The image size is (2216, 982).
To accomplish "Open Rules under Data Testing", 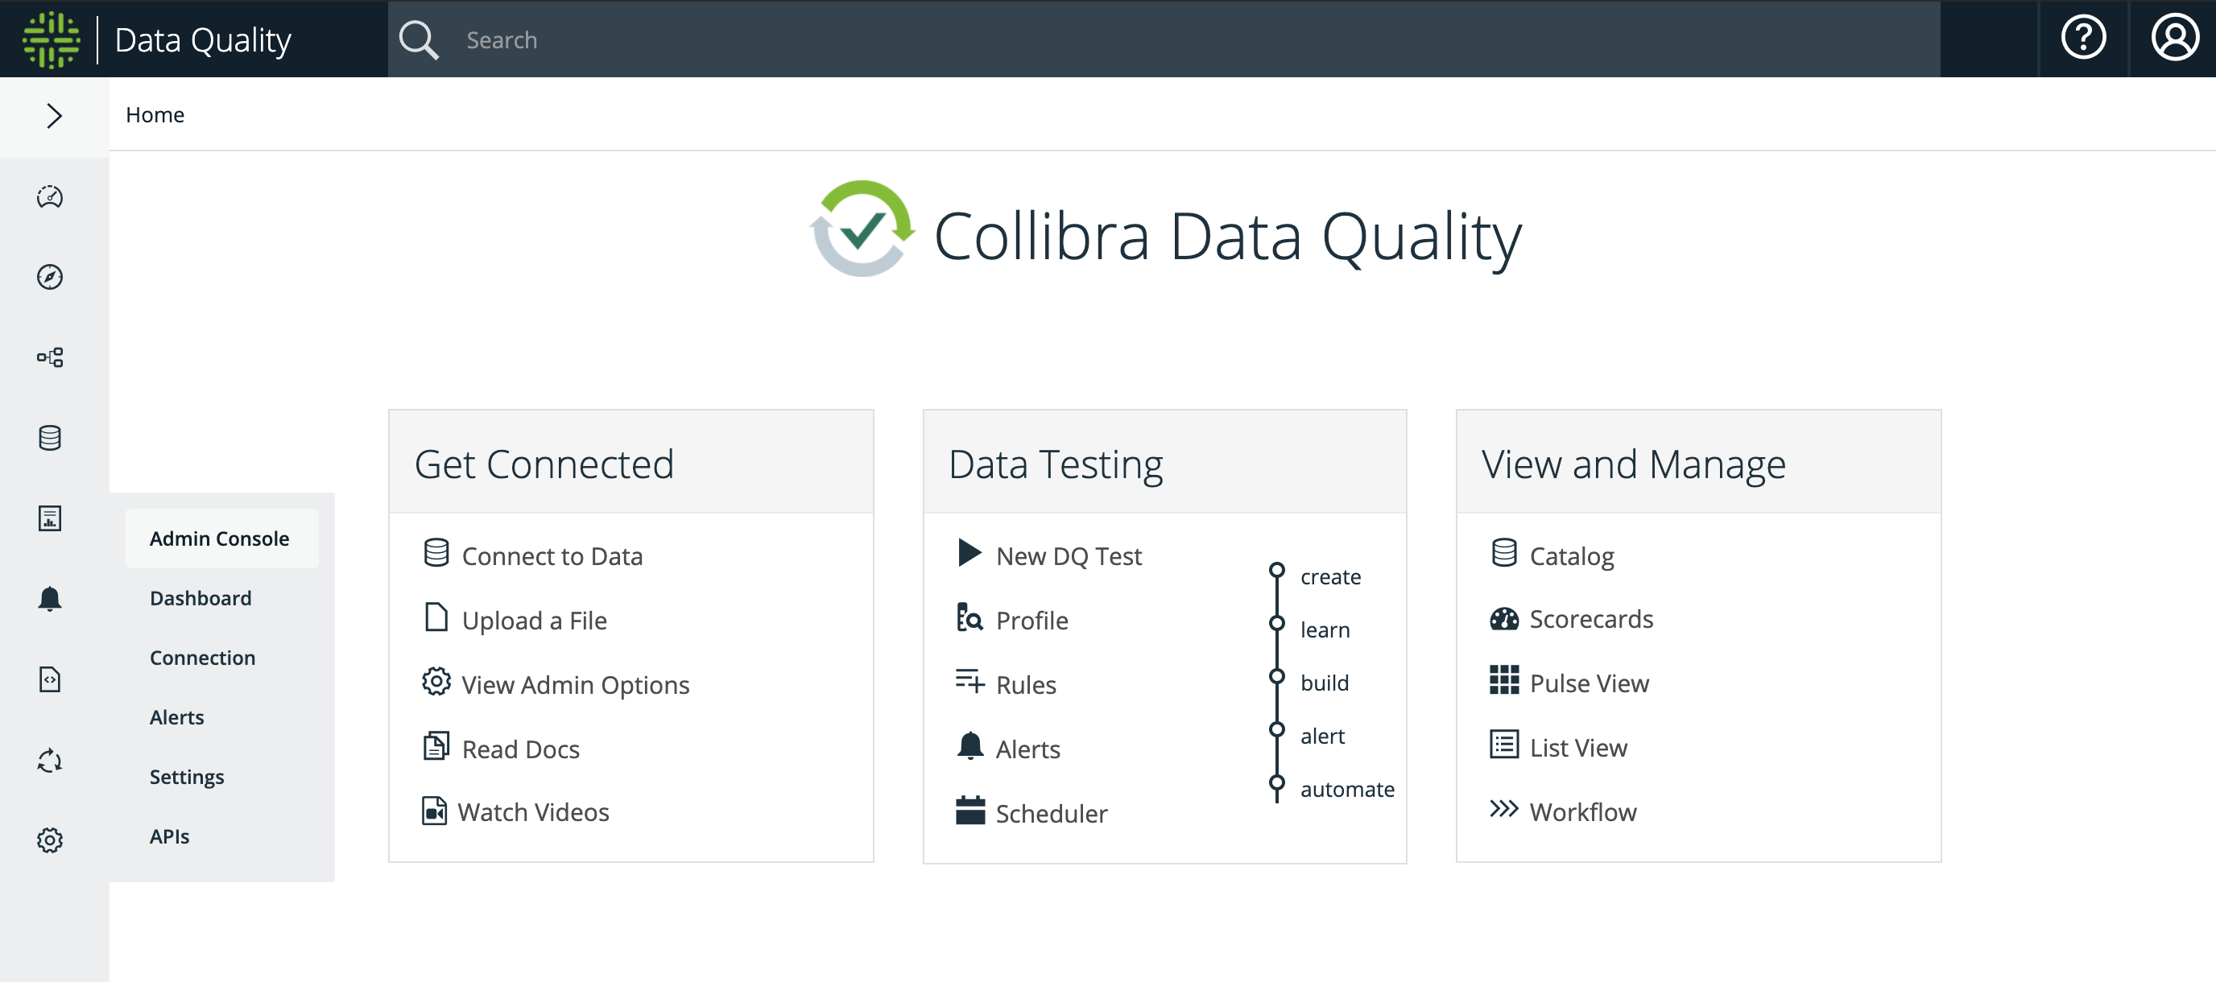I will click(x=1025, y=684).
